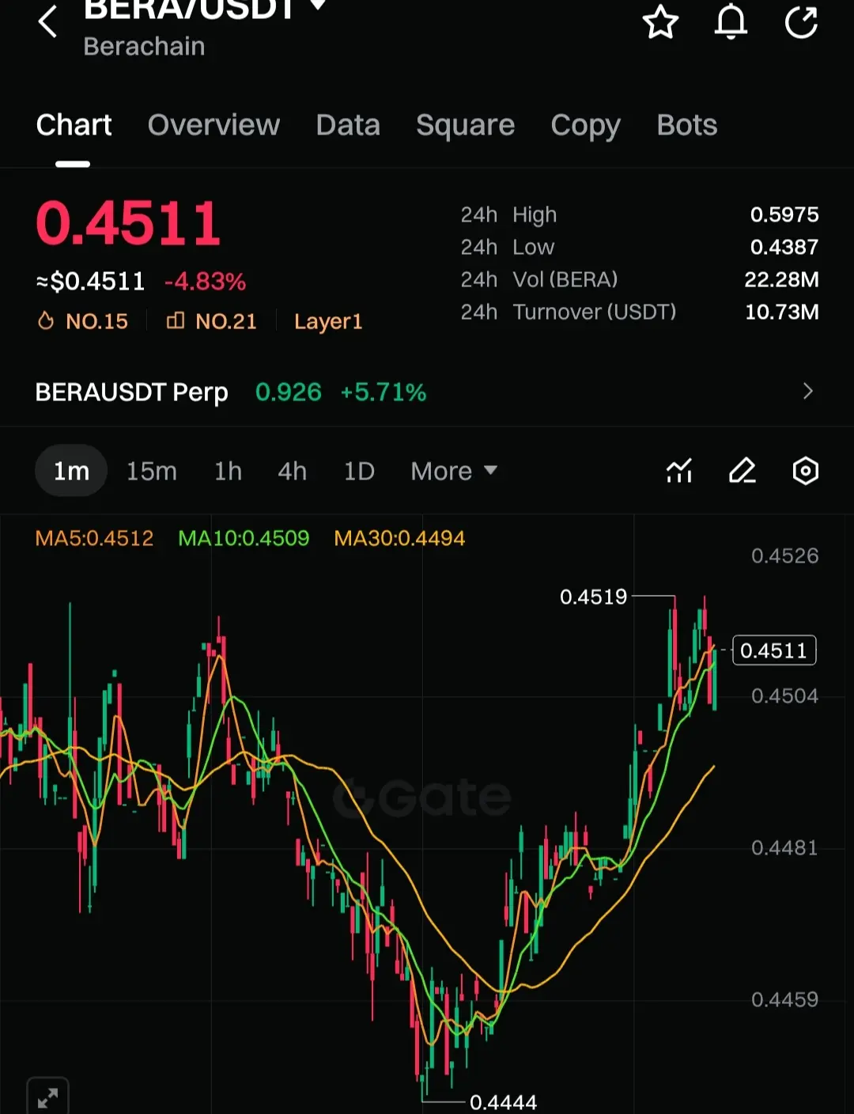Tap the 0.4481 axis label
This screenshot has height=1114, width=854.
coord(785,847)
